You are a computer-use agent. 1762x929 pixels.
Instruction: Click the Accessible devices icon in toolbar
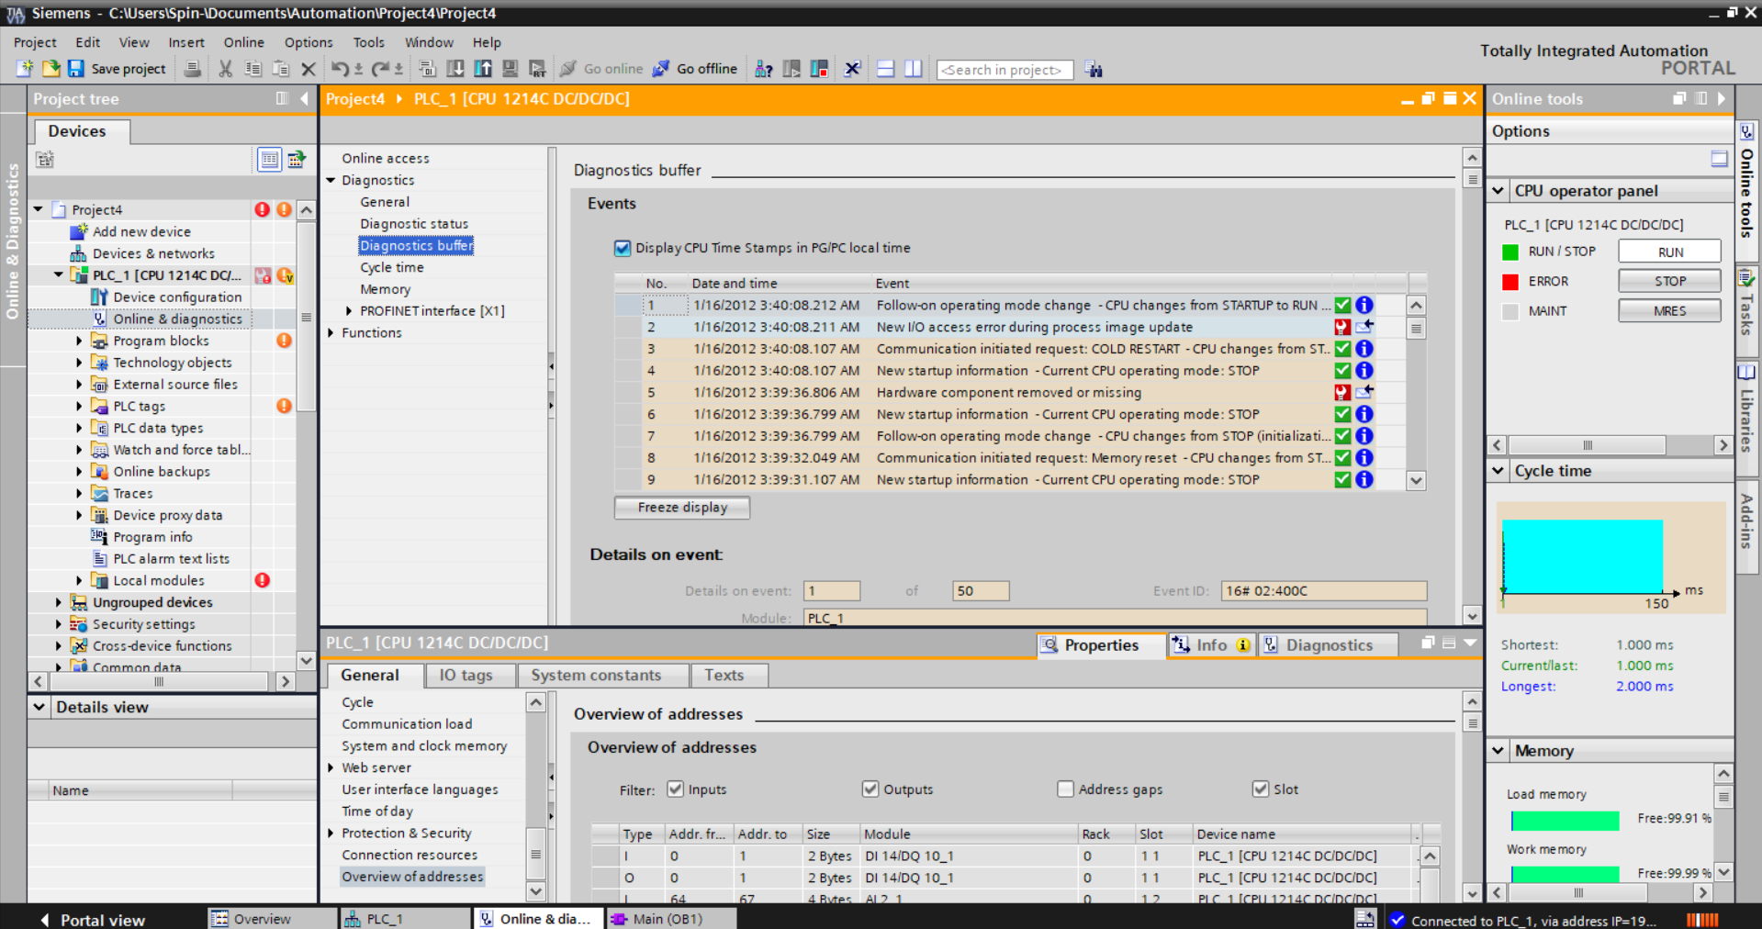point(763,69)
